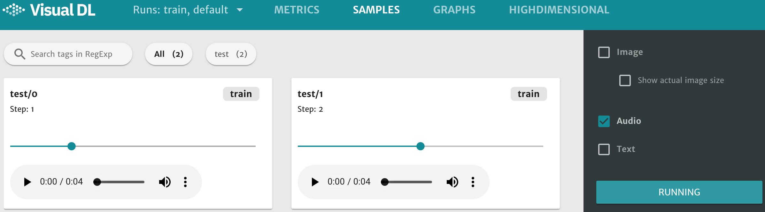The width and height of the screenshot is (765, 212).
Task: Mute the test/0 audio volume
Action: [x=165, y=182]
